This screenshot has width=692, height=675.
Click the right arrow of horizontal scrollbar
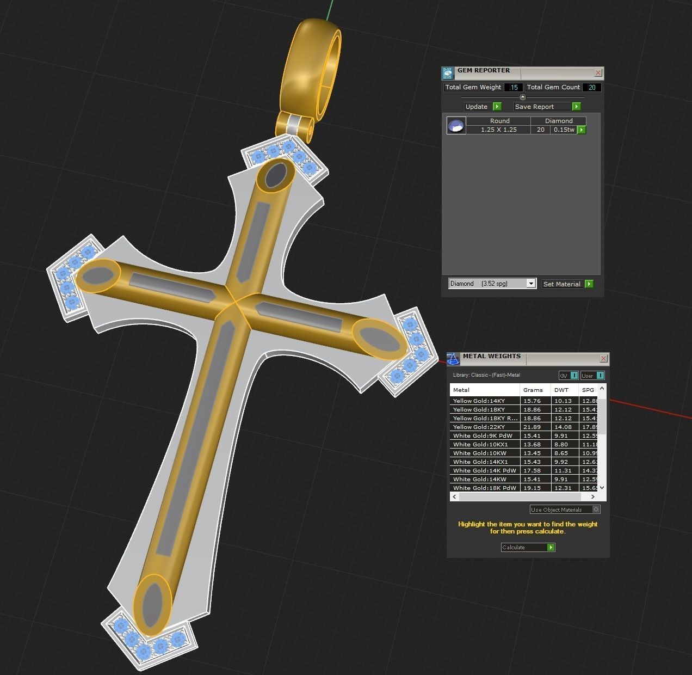click(x=593, y=496)
